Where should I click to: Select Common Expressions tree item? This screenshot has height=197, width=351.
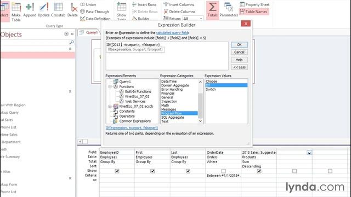[x=135, y=121]
